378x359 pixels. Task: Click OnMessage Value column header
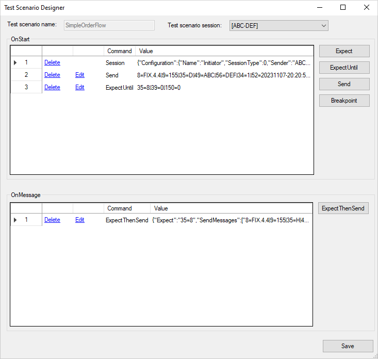(231, 208)
